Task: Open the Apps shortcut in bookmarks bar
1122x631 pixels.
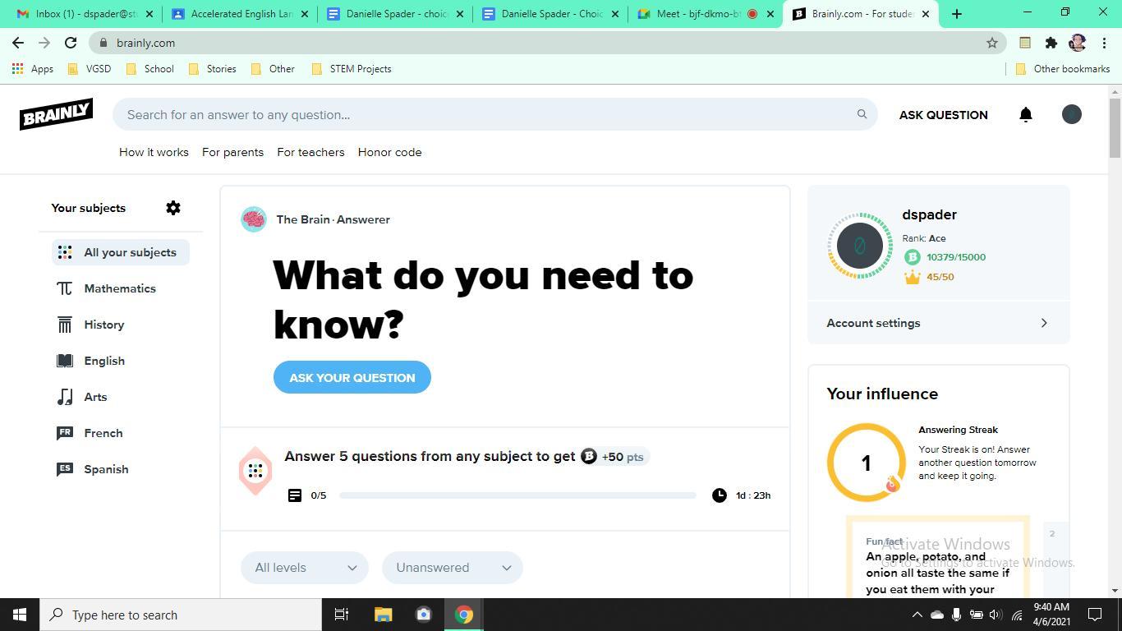Action: [33, 69]
